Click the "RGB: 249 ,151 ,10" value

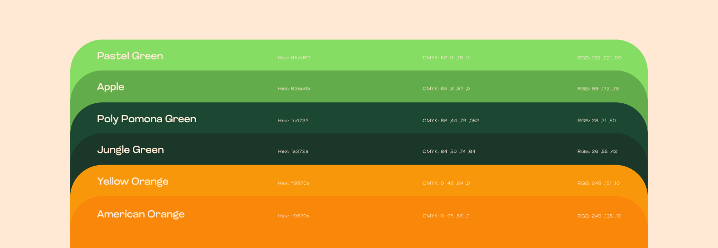599,183
